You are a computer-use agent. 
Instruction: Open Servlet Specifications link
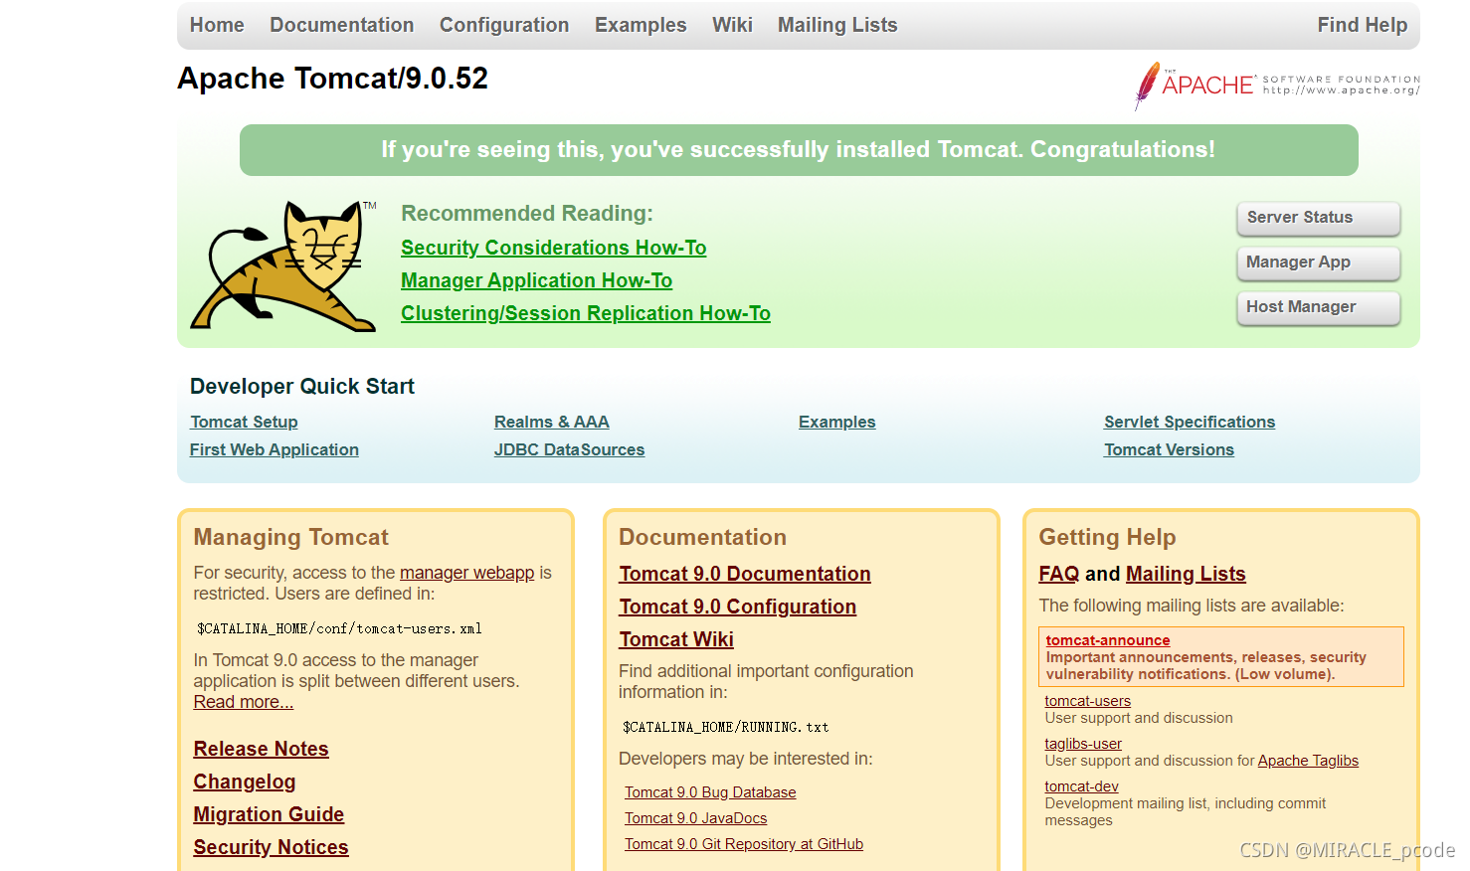click(x=1189, y=422)
